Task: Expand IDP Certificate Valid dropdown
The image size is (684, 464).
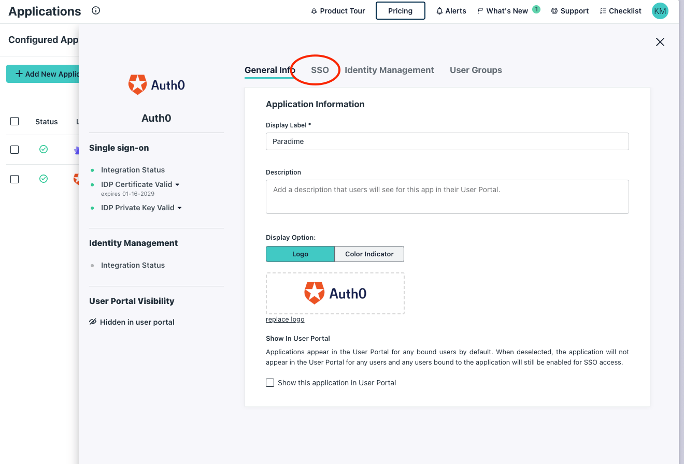Action: point(177,184)
